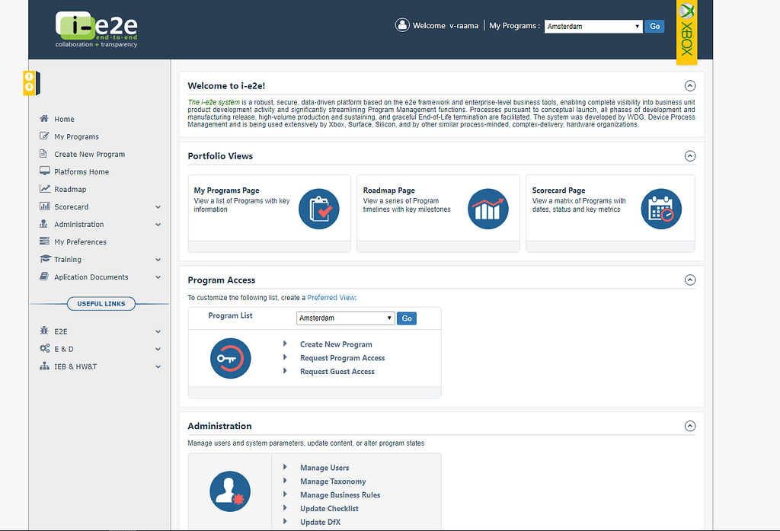The height and width of the screenshot is (531, 780).
Task: Collapse the Program Access section
Action: pos(690,280)
